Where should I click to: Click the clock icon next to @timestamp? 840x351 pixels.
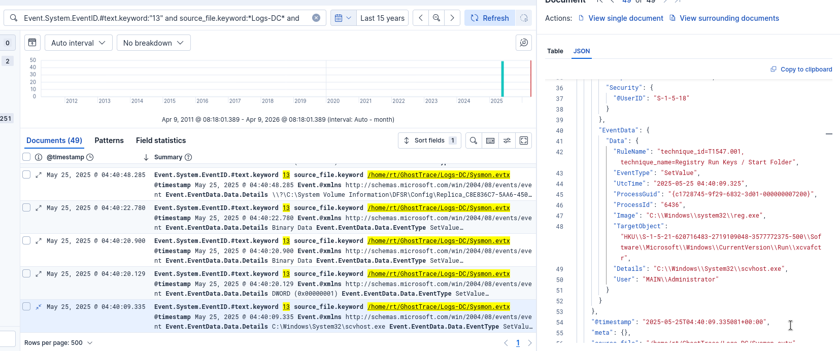tap(90, 157)
